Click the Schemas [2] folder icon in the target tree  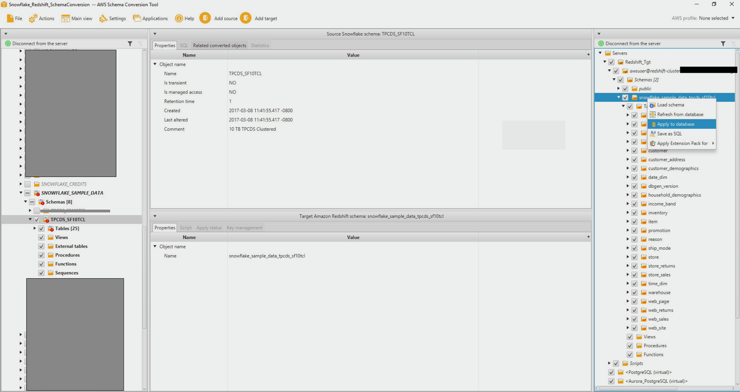click(630, 80)
